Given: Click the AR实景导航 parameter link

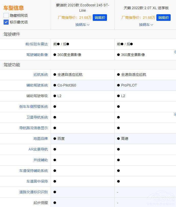Looking at the screenshot, I should 38,149.
